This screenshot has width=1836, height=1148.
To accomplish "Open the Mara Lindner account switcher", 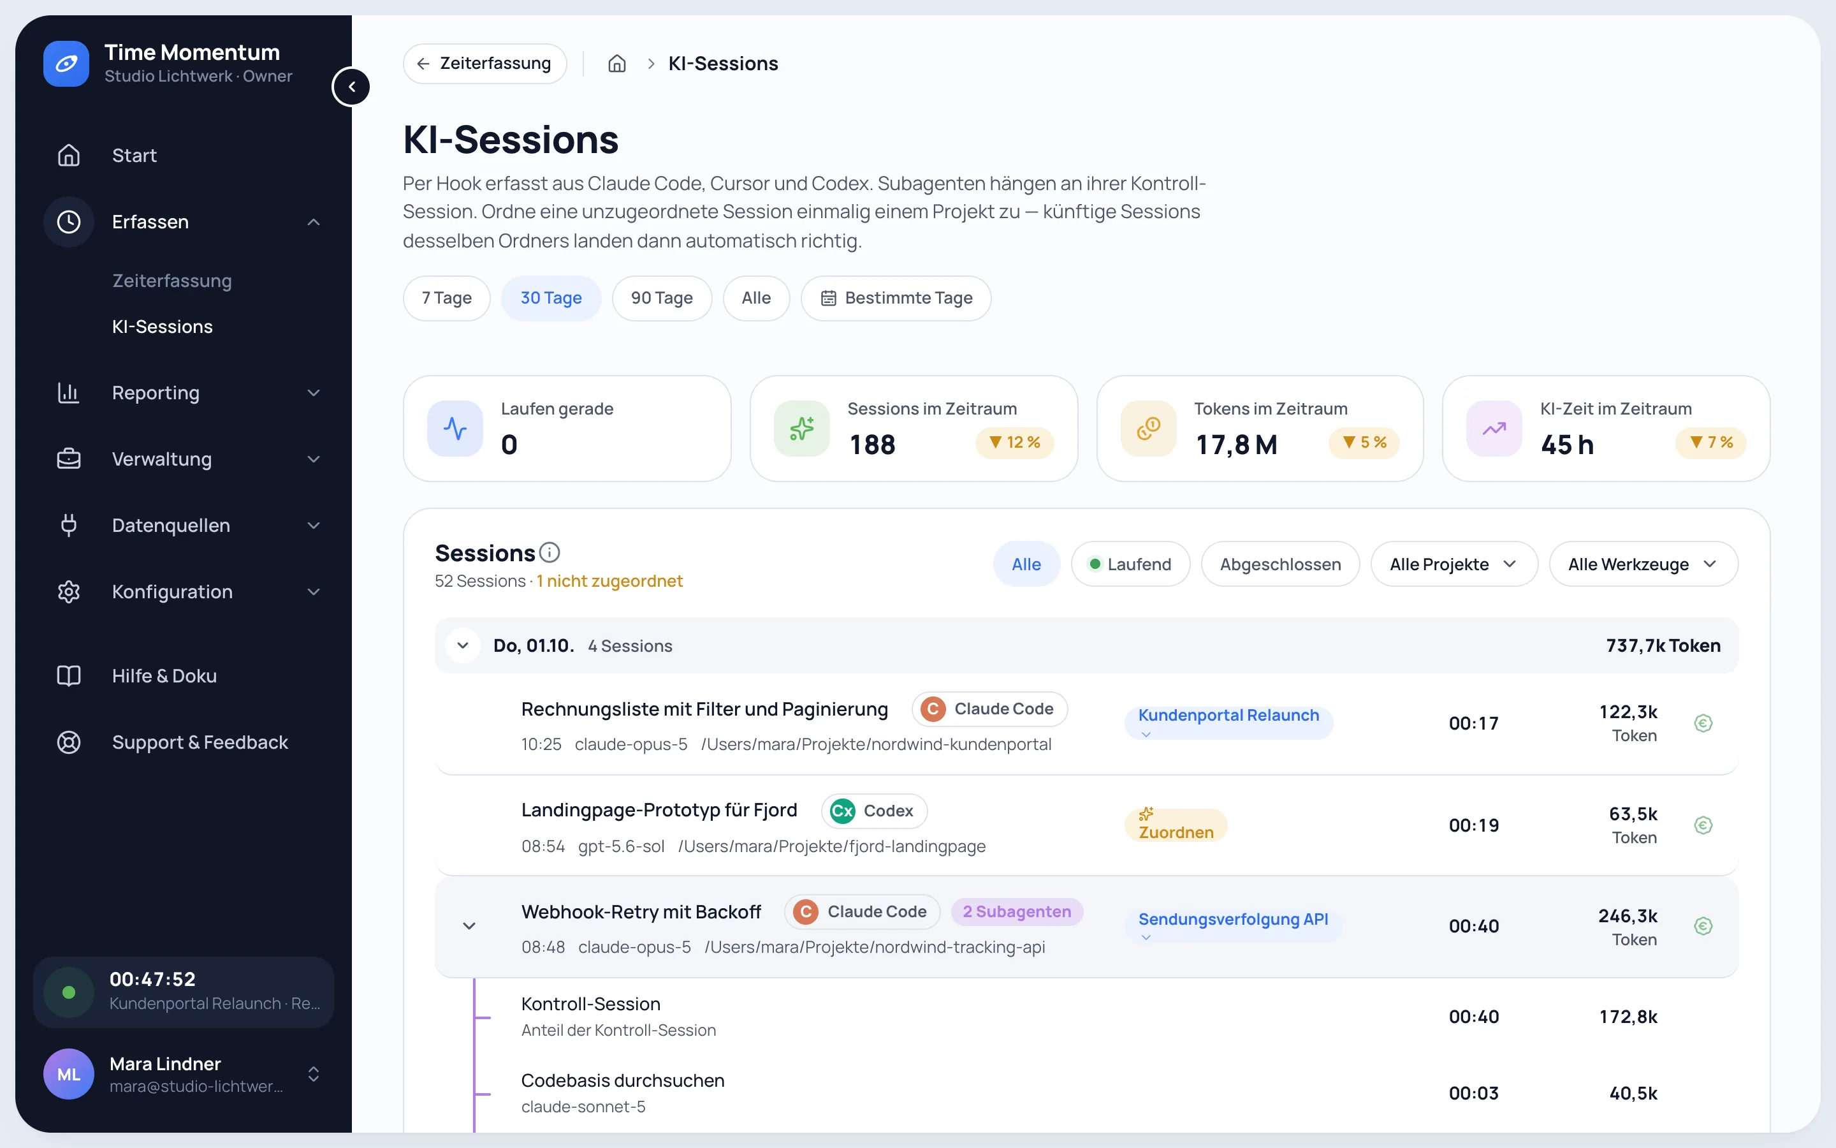I will pyautogui.click(x=185, y=1075).
